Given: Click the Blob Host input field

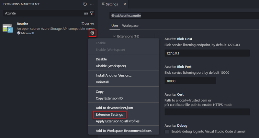Looking at the screenshot, I should (x=207, y=53).
